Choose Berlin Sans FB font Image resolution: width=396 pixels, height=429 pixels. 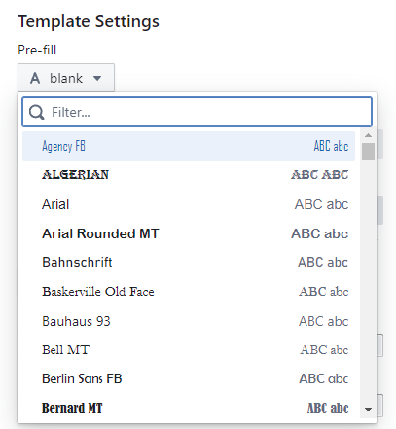(189, 378)
